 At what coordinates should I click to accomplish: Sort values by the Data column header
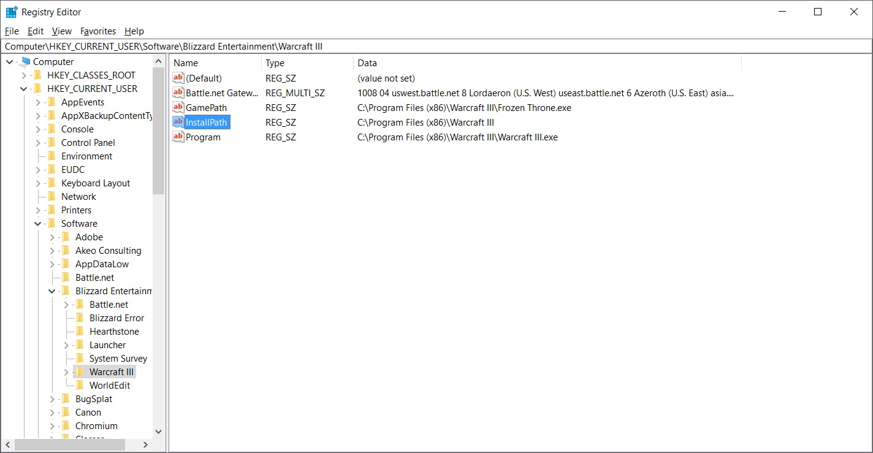point(547,63)
